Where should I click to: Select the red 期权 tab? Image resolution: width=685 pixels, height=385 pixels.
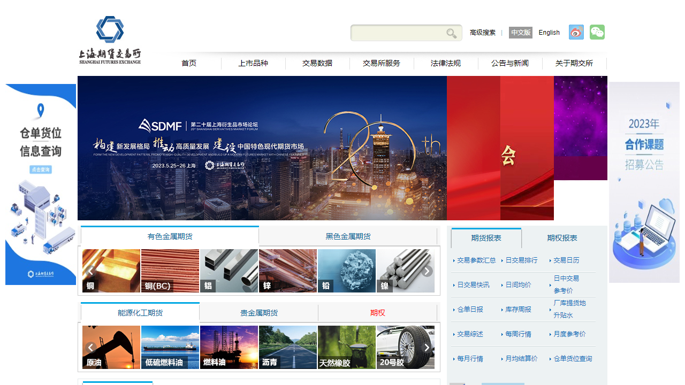(x=378, y=313)
